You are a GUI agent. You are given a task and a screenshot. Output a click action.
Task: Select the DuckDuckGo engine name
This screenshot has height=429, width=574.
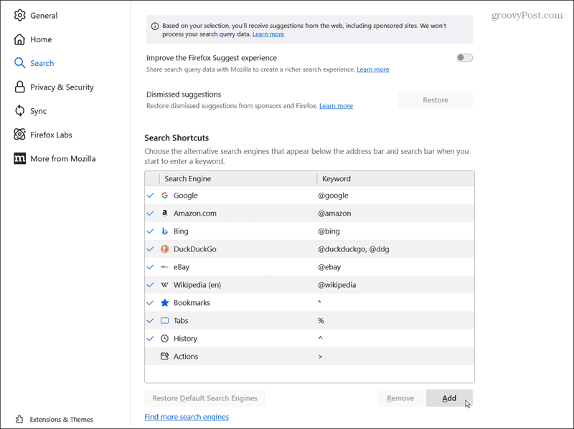pyautogui.click(x=195, y=249)
